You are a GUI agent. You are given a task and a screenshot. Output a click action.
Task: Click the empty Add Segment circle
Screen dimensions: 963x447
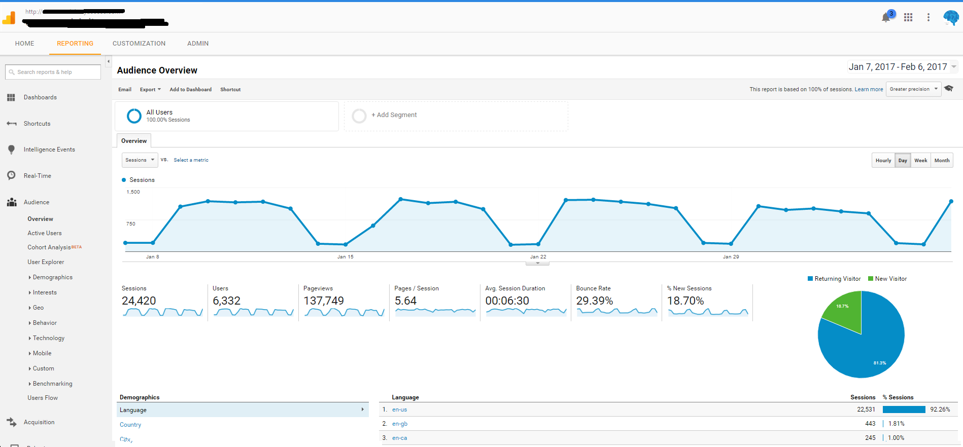(x=359, y=116)
